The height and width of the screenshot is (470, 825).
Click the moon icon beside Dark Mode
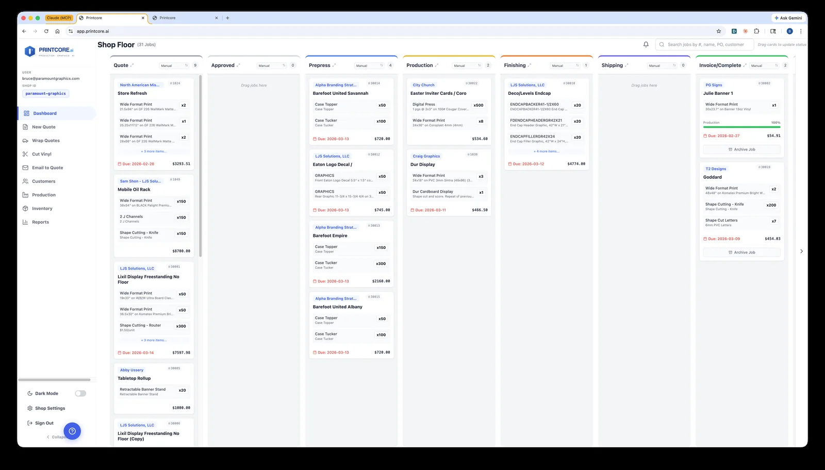30,394
